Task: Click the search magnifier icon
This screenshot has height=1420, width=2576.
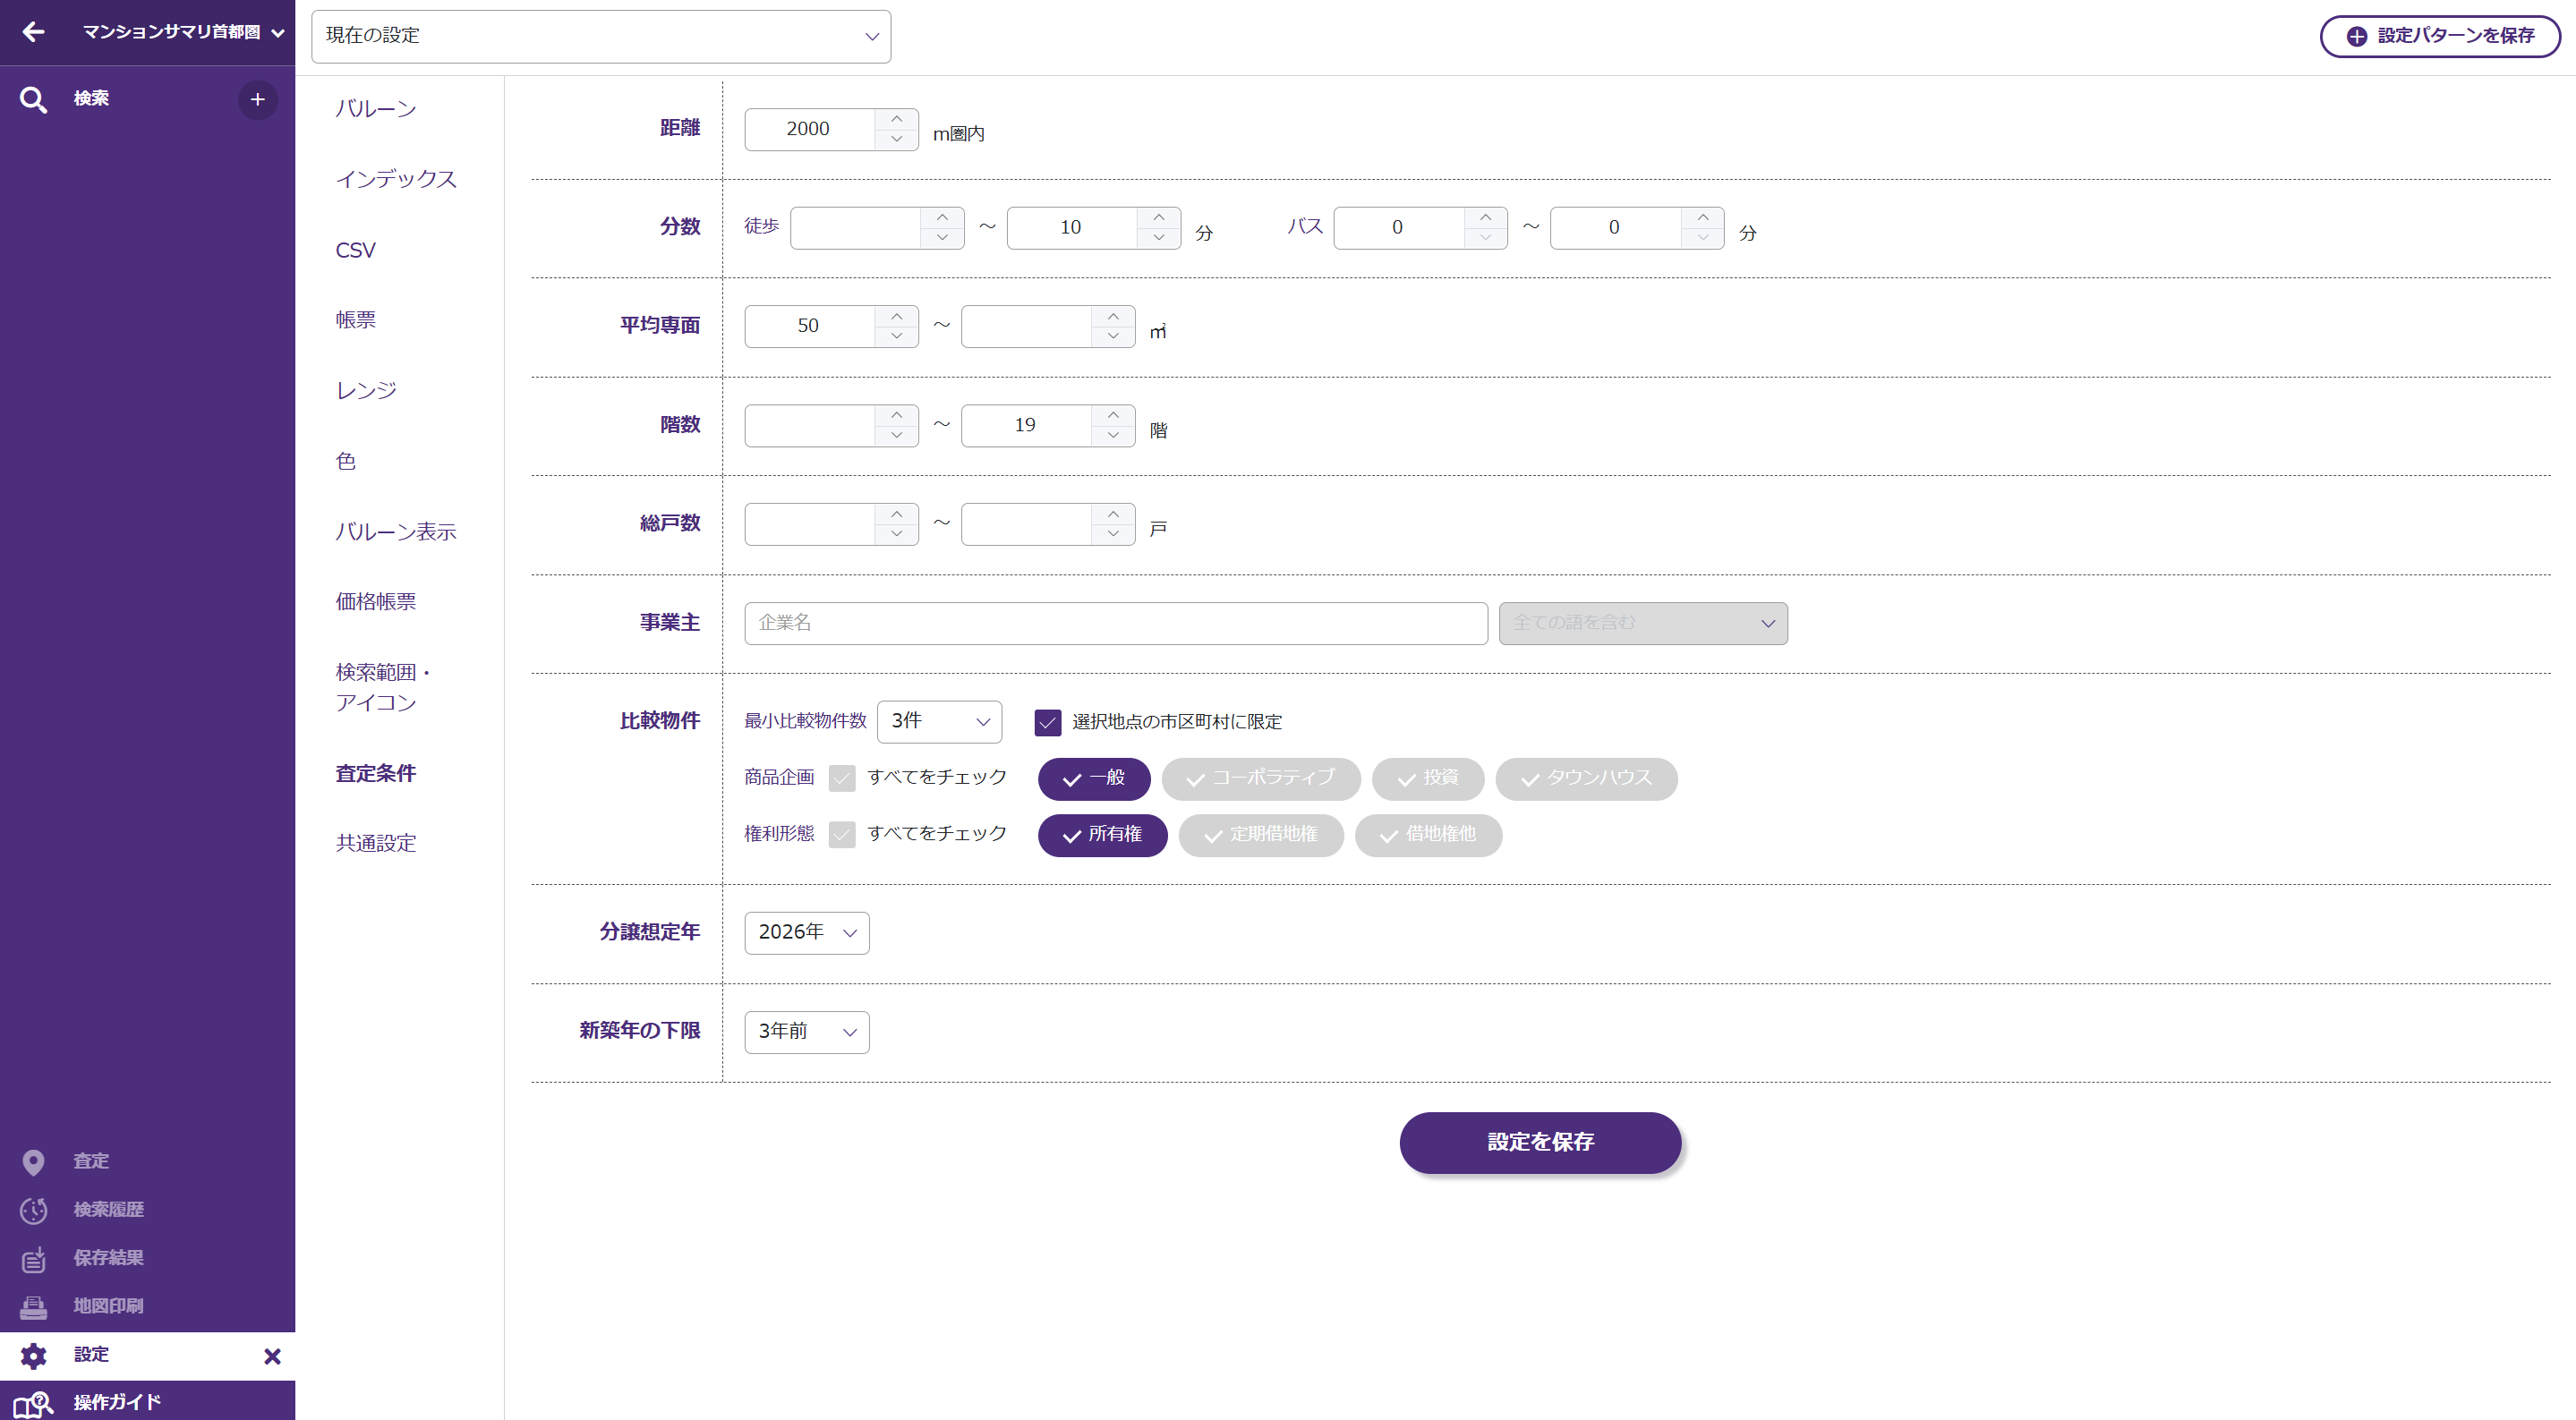Action: tap(33, 99)
